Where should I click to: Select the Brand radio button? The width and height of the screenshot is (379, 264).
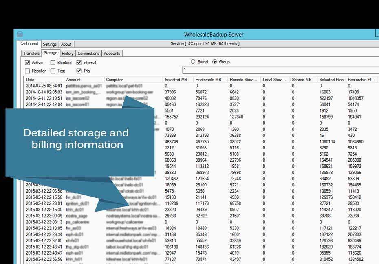[192, 61]
